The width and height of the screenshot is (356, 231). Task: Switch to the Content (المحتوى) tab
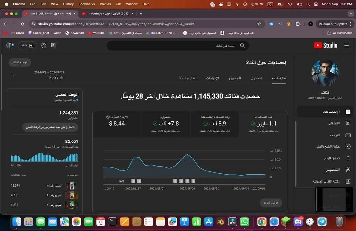[x=256, y=78]
